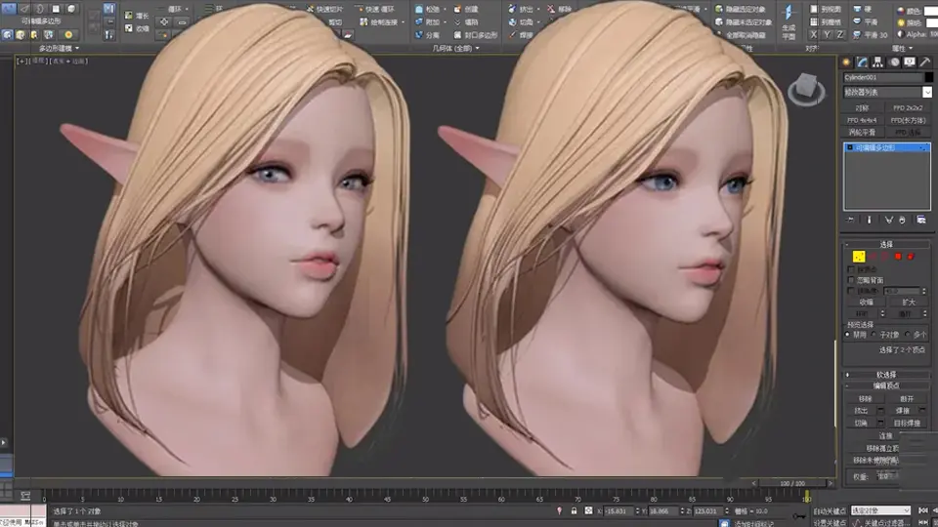Select Polygon sub-object mode in ribbon
The height and width of the screenshot is (527, 938).
pos(56,9)
